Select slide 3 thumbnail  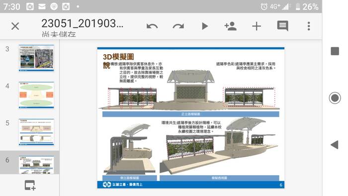click(x=36, y=58)
